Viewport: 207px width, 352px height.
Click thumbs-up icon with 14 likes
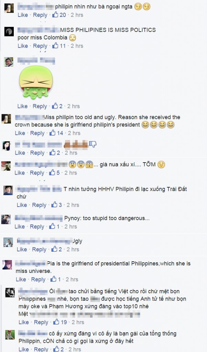pos(53,133)
